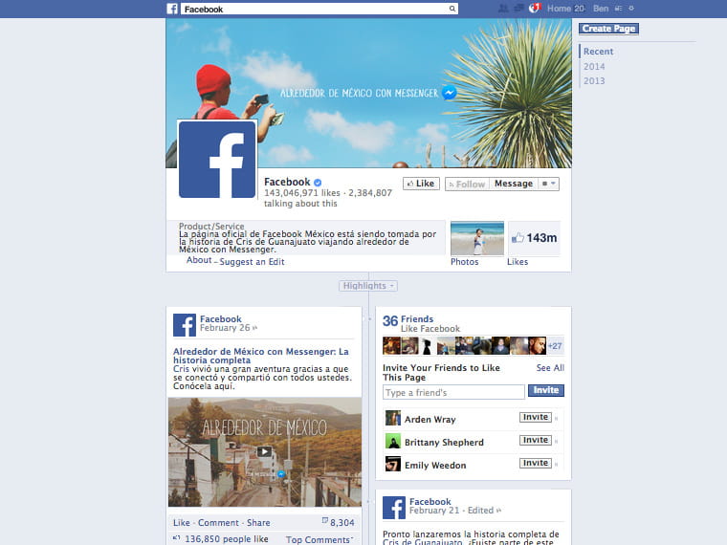Invite Arden Wray to like page
727x545 pixels.
(536, 417)
